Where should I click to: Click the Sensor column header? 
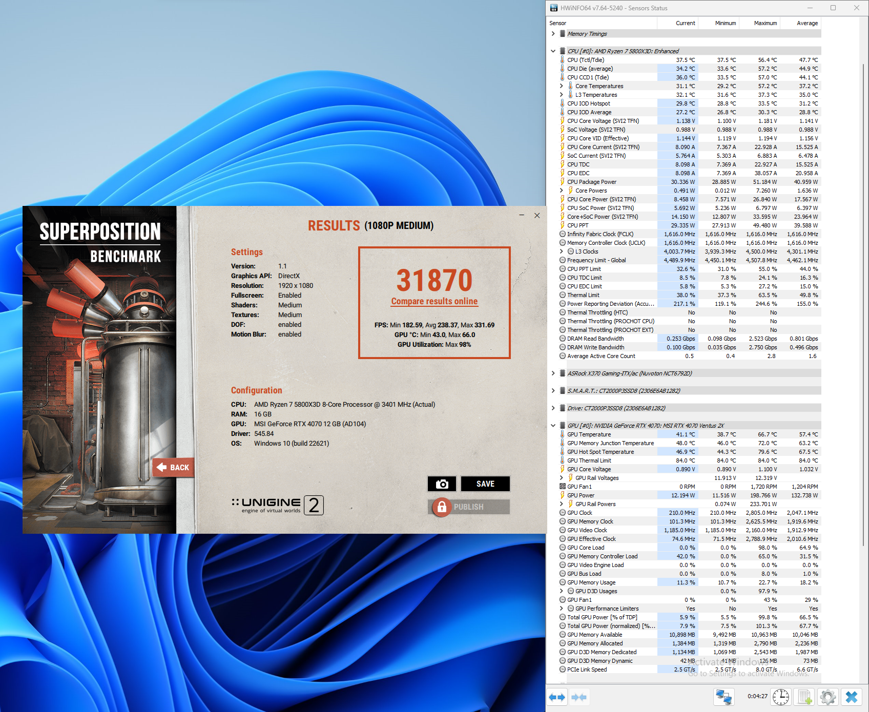[602, 23]
